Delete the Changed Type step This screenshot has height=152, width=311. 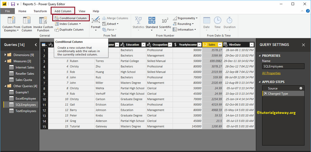pyautogui.click(x=265, y=94)
